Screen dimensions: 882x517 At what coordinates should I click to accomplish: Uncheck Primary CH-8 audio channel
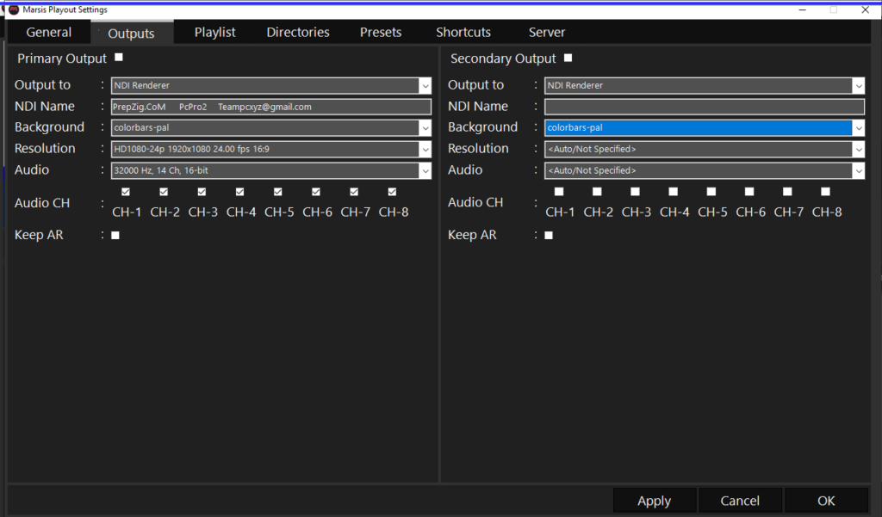(392, 192)
